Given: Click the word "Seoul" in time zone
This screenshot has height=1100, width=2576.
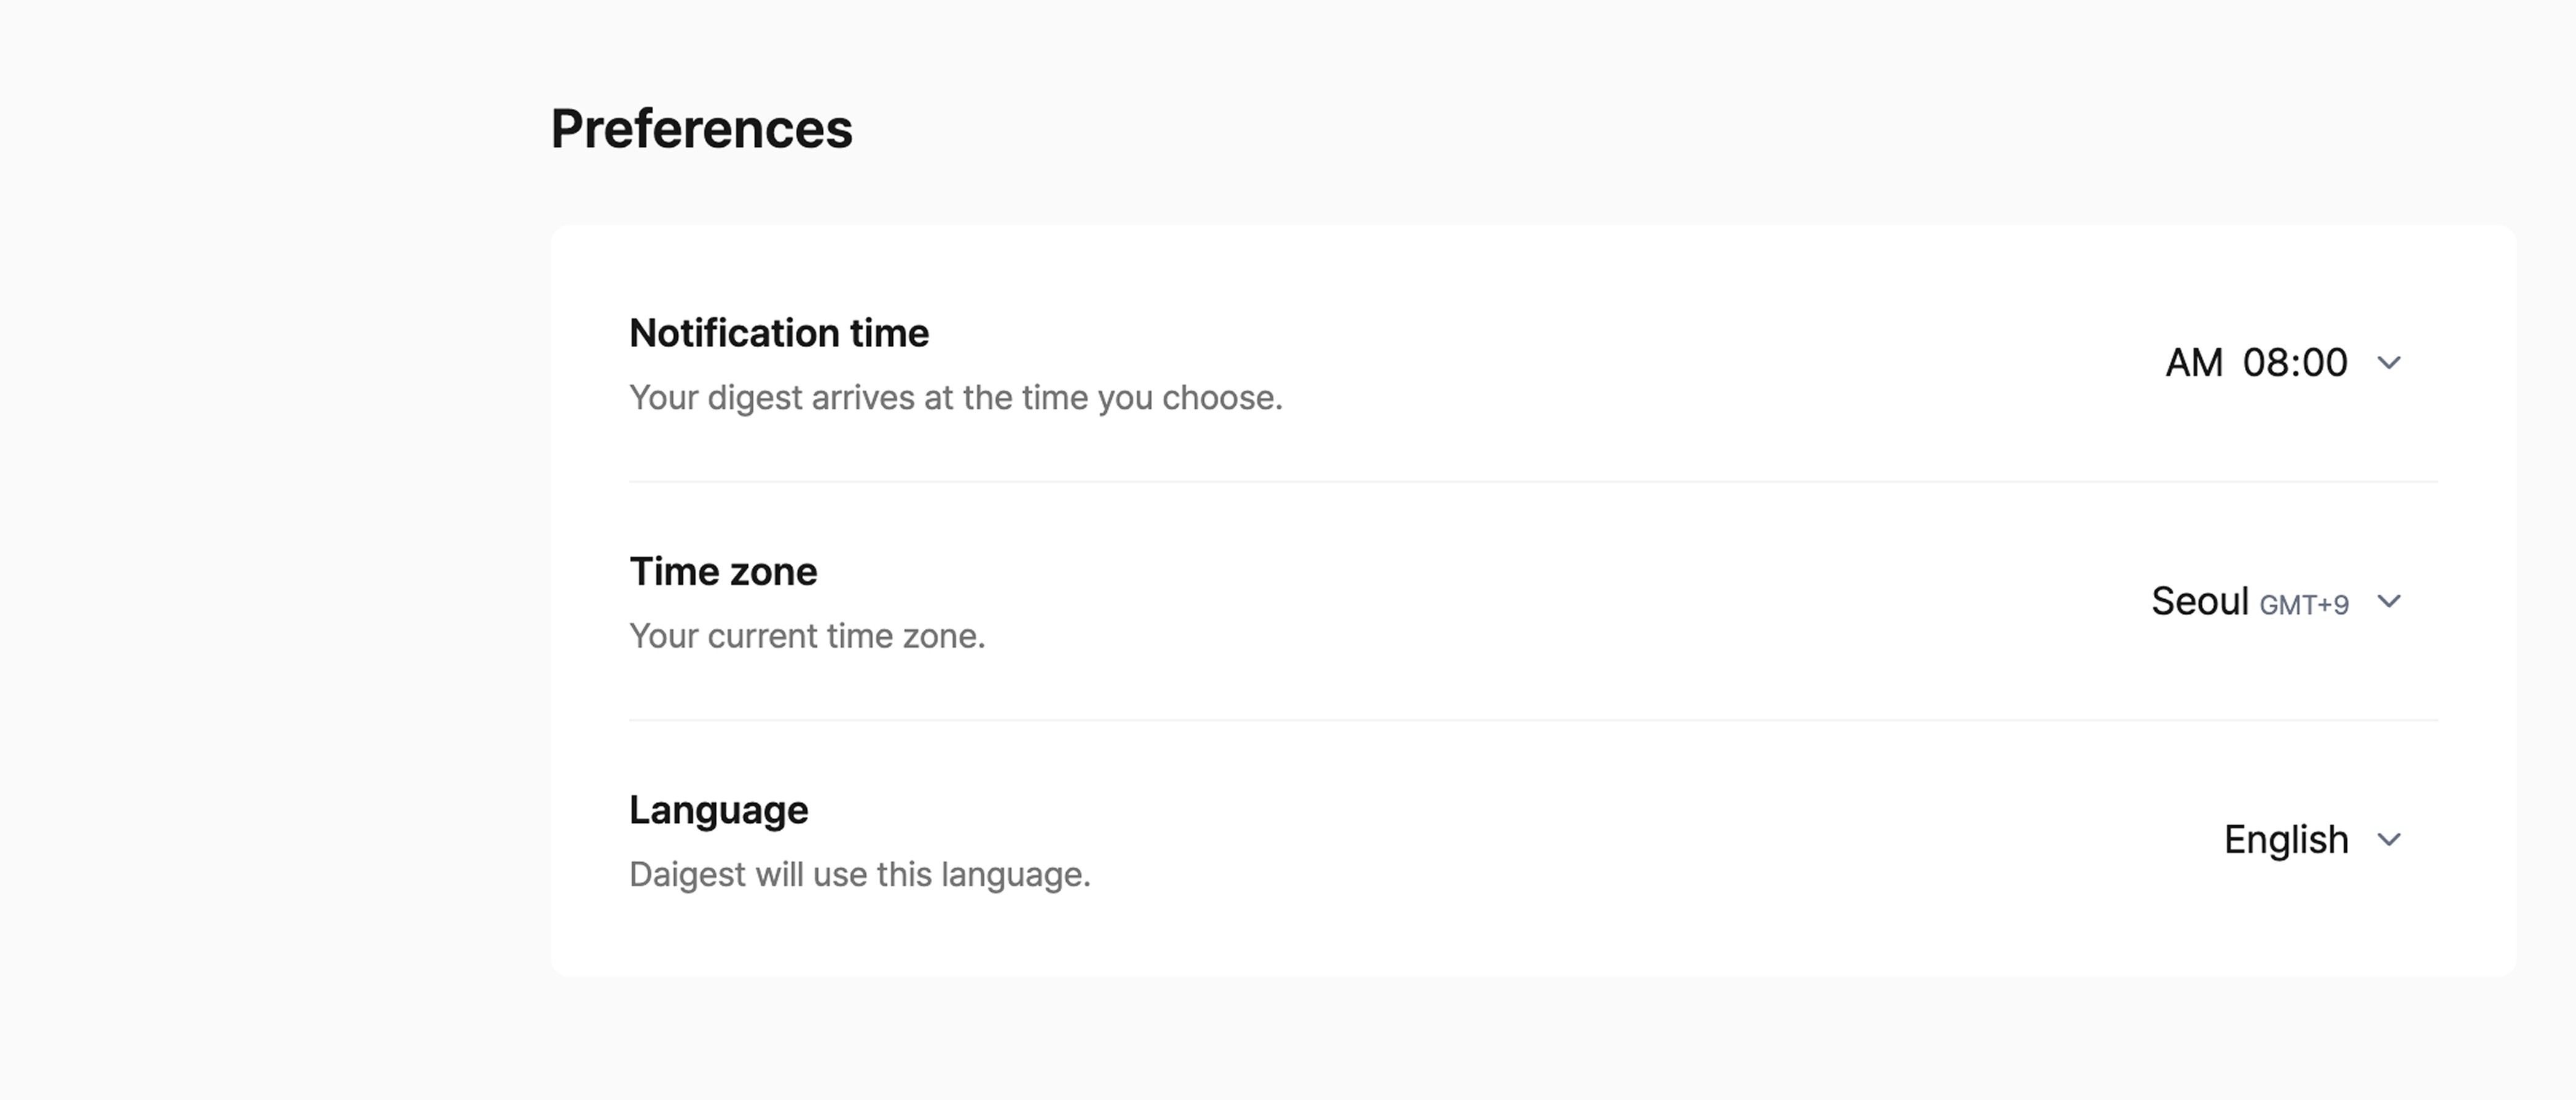Looking at the screenshot, I should (x=2200, y=601).
